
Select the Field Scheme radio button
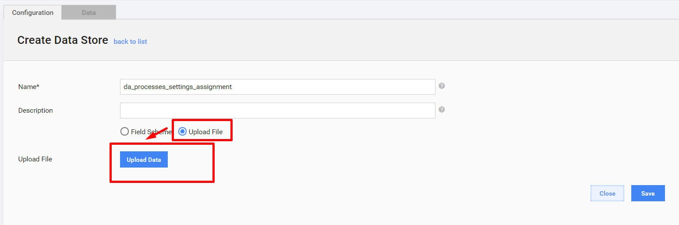click(x=124, y=132)
